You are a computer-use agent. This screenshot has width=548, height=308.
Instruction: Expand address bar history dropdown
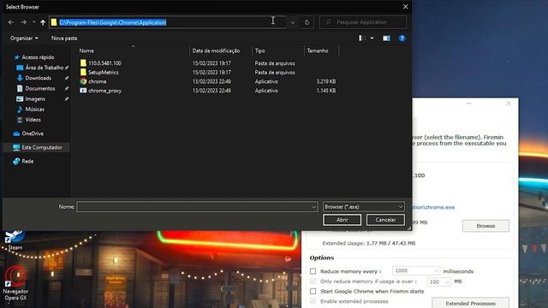tap(293, 22)
